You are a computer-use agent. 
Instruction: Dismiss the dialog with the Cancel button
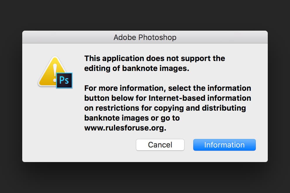tap(160, 145)
